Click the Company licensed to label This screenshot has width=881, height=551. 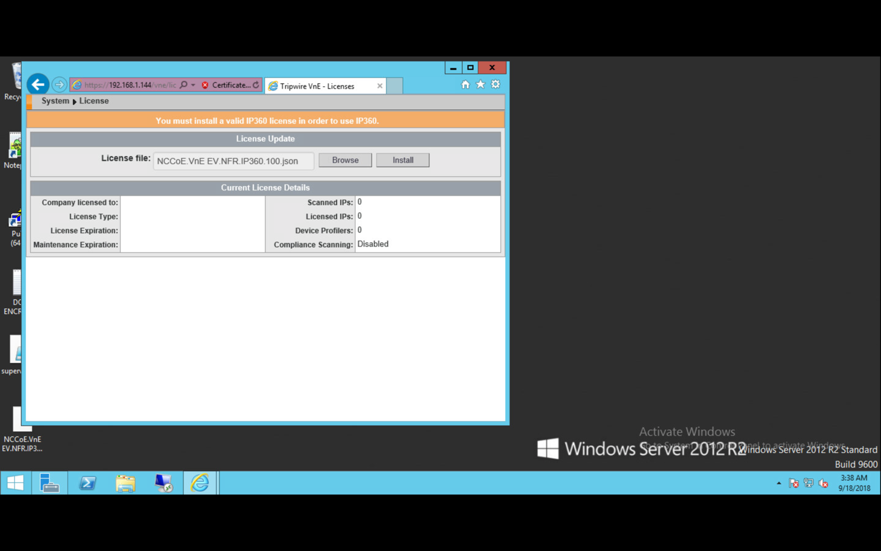pyautogui.click(x=79, y=203)
